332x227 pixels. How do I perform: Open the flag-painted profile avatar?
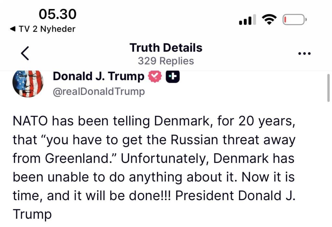28,83
